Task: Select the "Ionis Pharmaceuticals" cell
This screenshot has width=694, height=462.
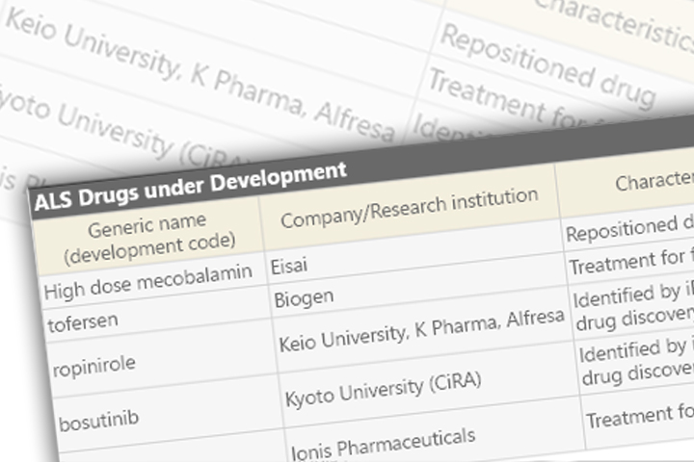Action: point(384,440)
